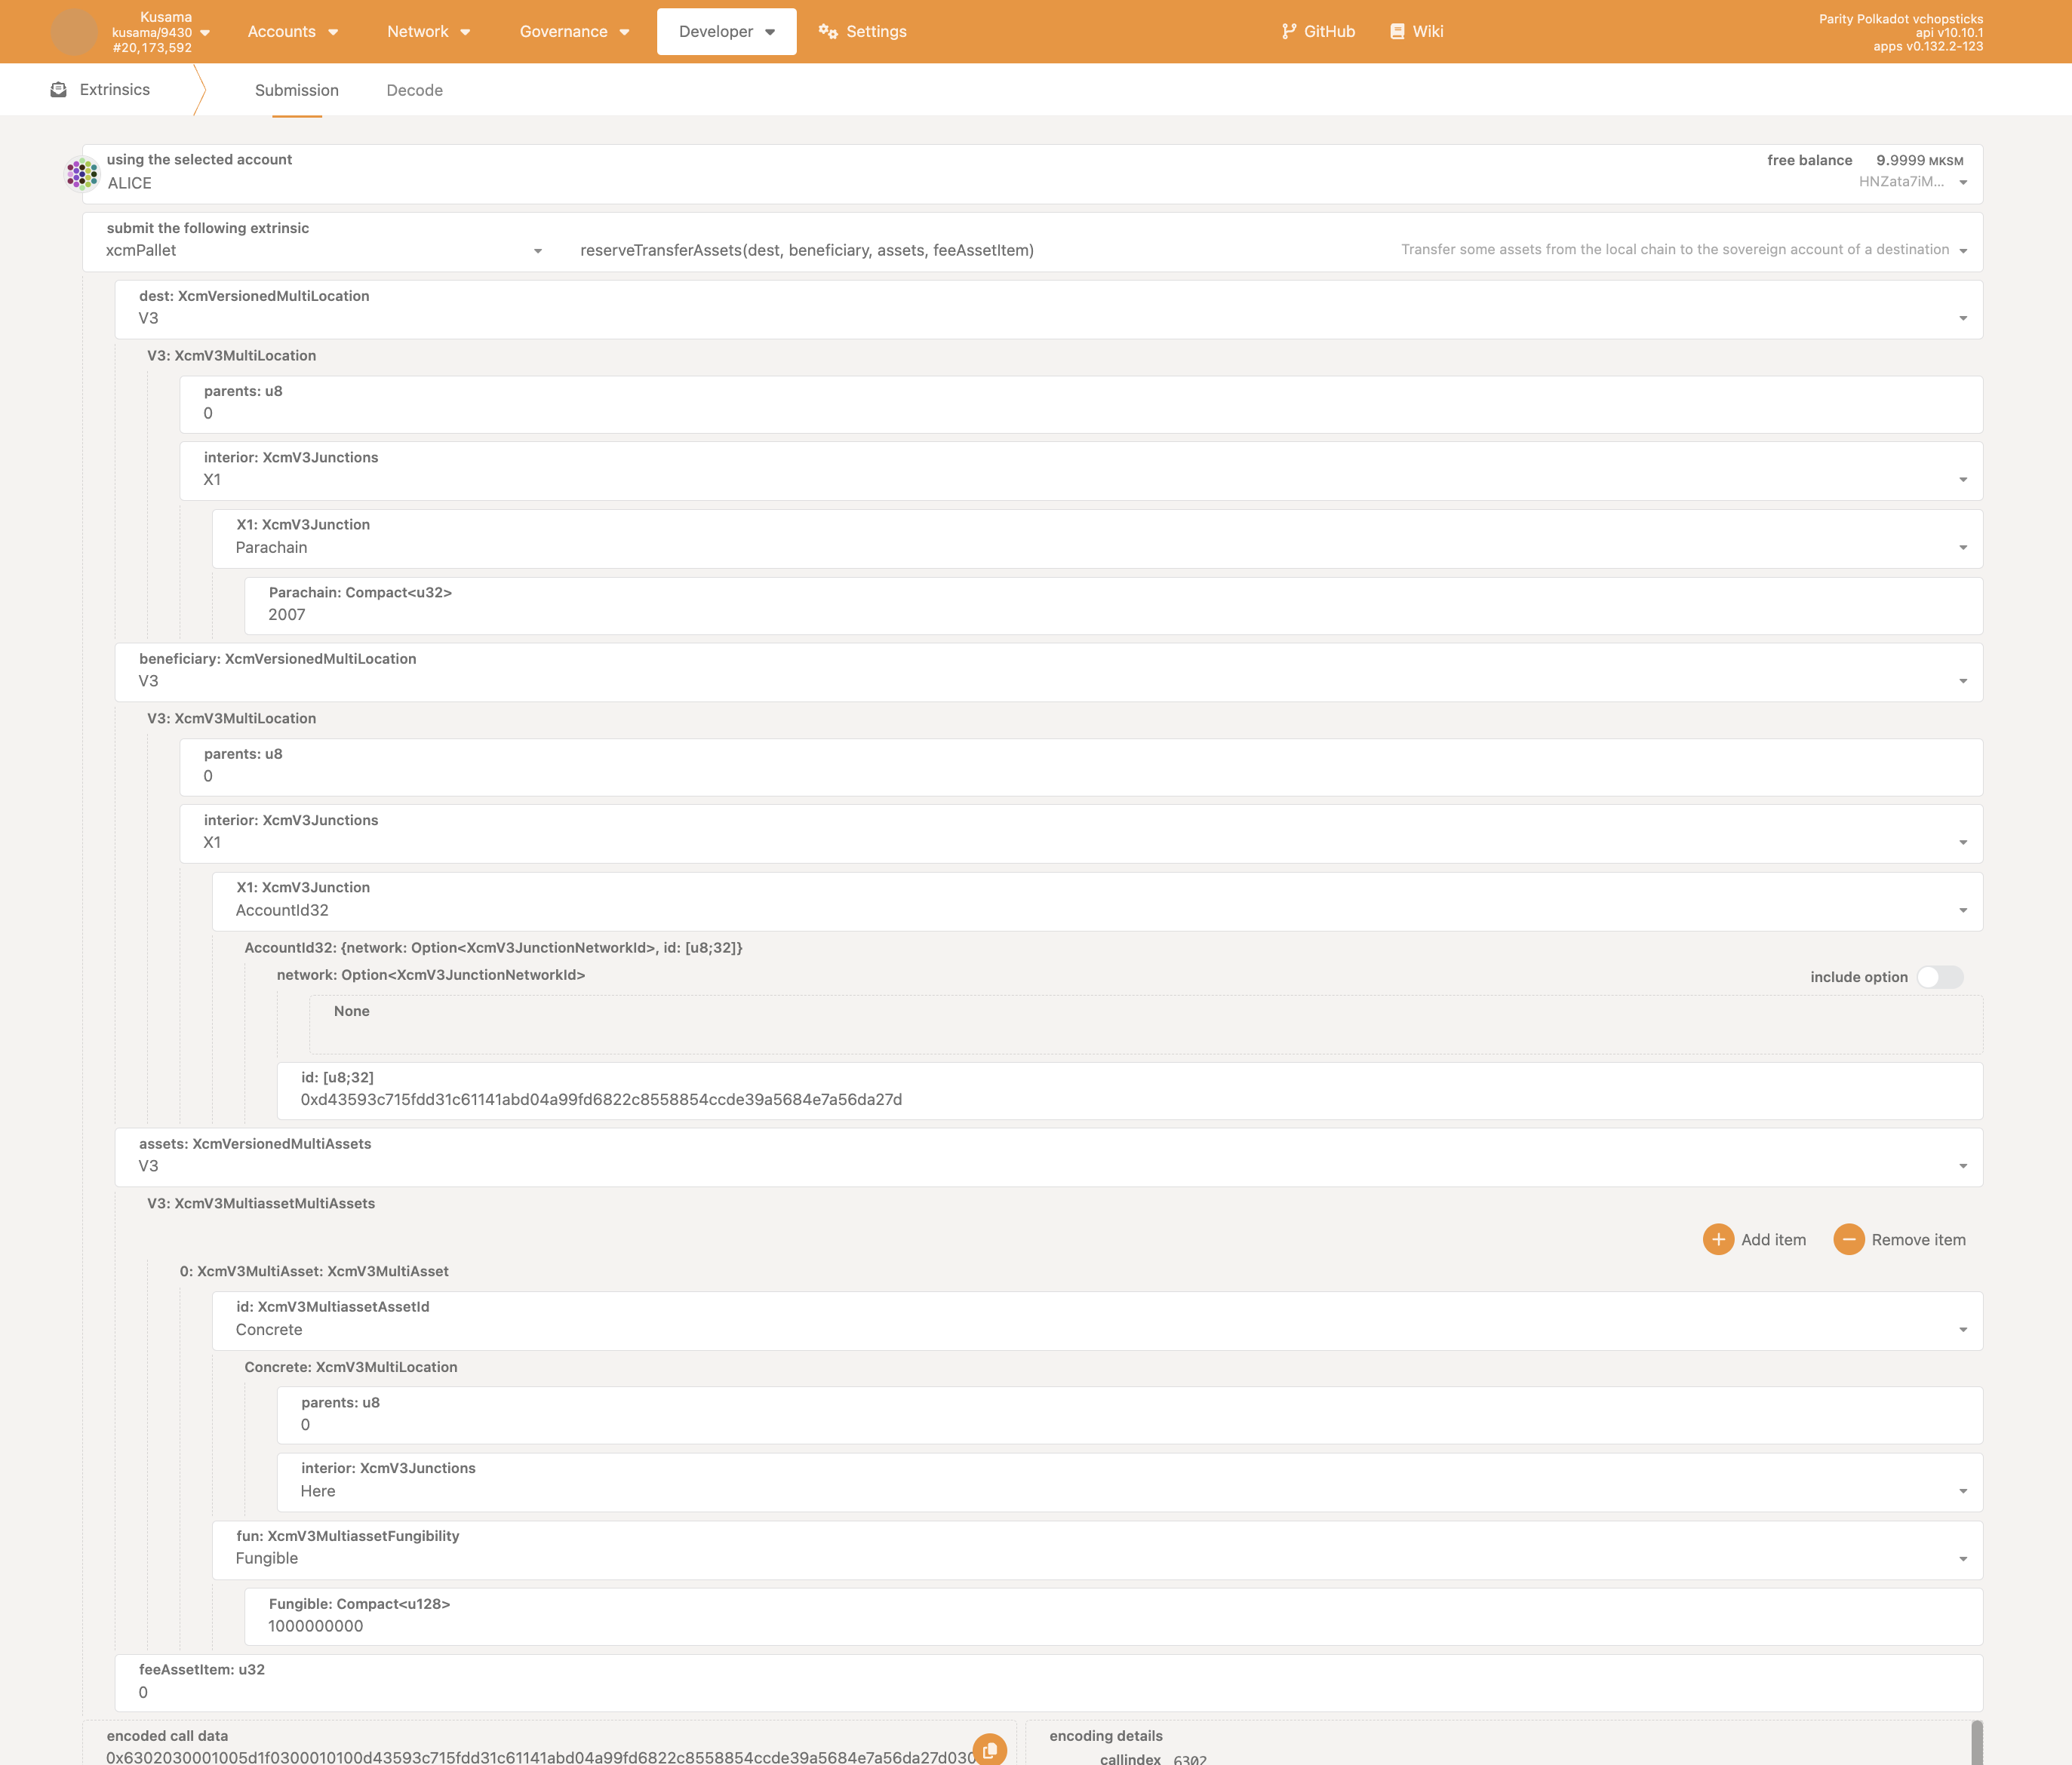2072x1765 pixels.
Task: Open the Fungible fungibility type dropdown
Action: click(x=1096, y=1558)
